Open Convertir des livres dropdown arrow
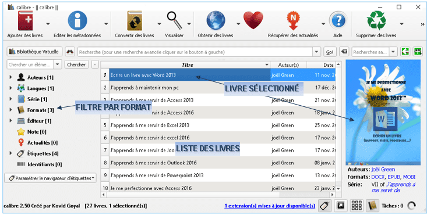Image resolution: width=427 pixels, height=215 pixels. click(x=159, y=24)
